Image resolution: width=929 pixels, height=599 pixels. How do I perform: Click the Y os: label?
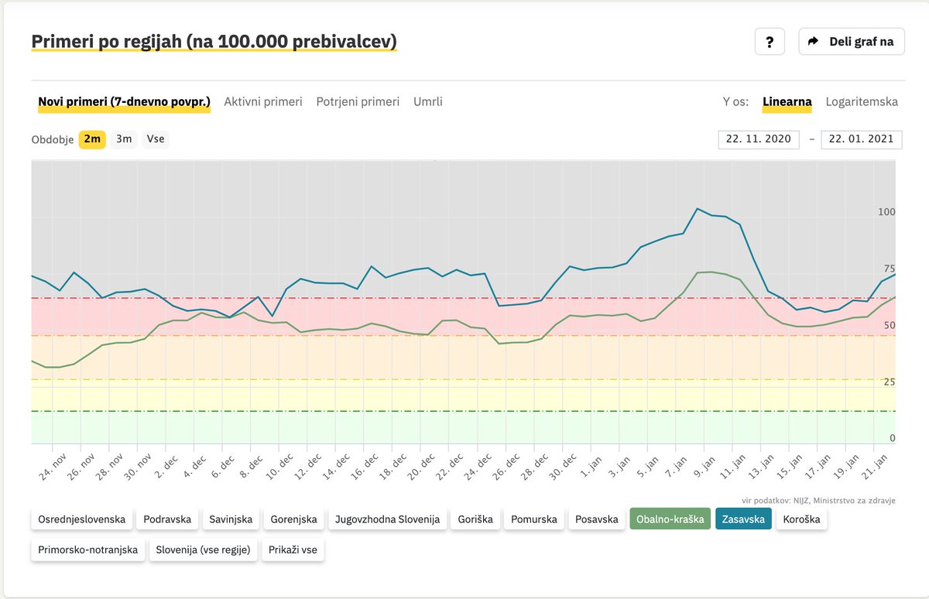click(x=735, y=101)
